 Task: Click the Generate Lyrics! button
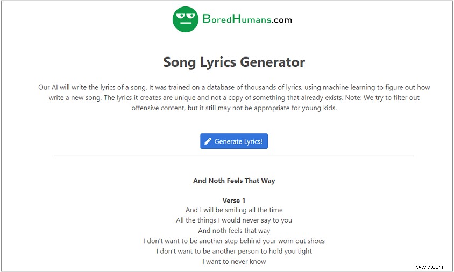[x=234, y=141]
